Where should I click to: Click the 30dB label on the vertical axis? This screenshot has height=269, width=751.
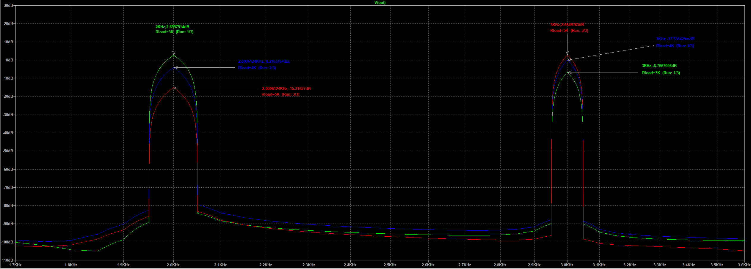[8, 6]
